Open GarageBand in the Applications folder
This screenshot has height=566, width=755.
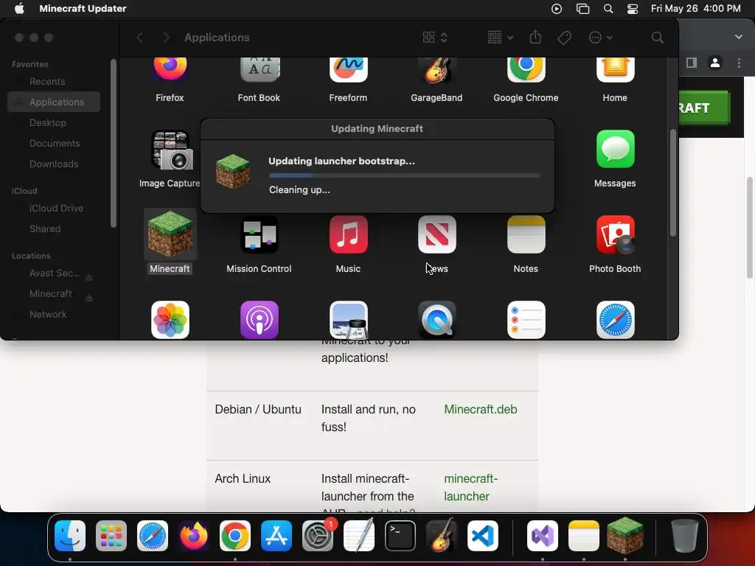tap(436, 69)
